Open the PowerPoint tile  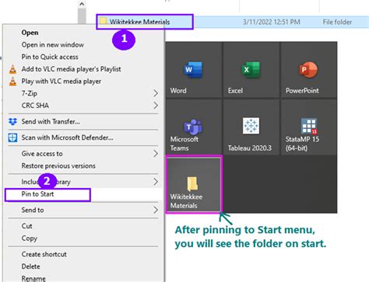click(x=308, y=70)
